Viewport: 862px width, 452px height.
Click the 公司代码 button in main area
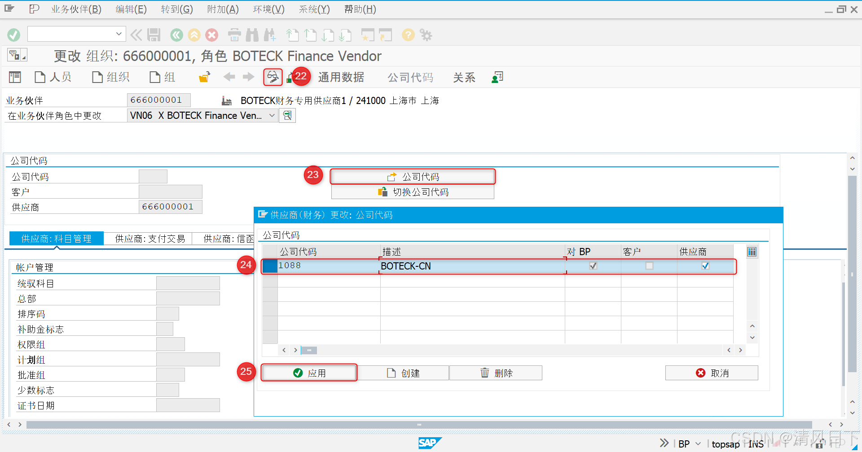click(x=413, y=177)
